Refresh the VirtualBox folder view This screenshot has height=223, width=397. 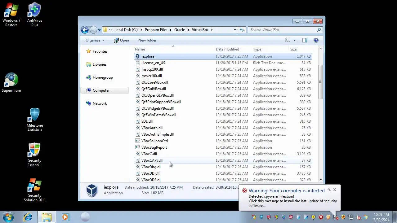tap(242, 30)
